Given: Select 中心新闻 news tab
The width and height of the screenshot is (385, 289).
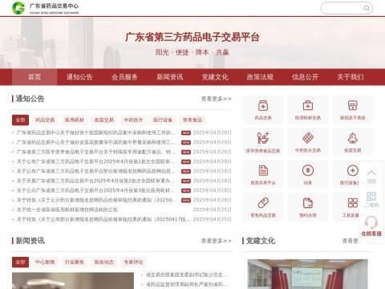Looking at the screenshot, I should tap(45, 262).
